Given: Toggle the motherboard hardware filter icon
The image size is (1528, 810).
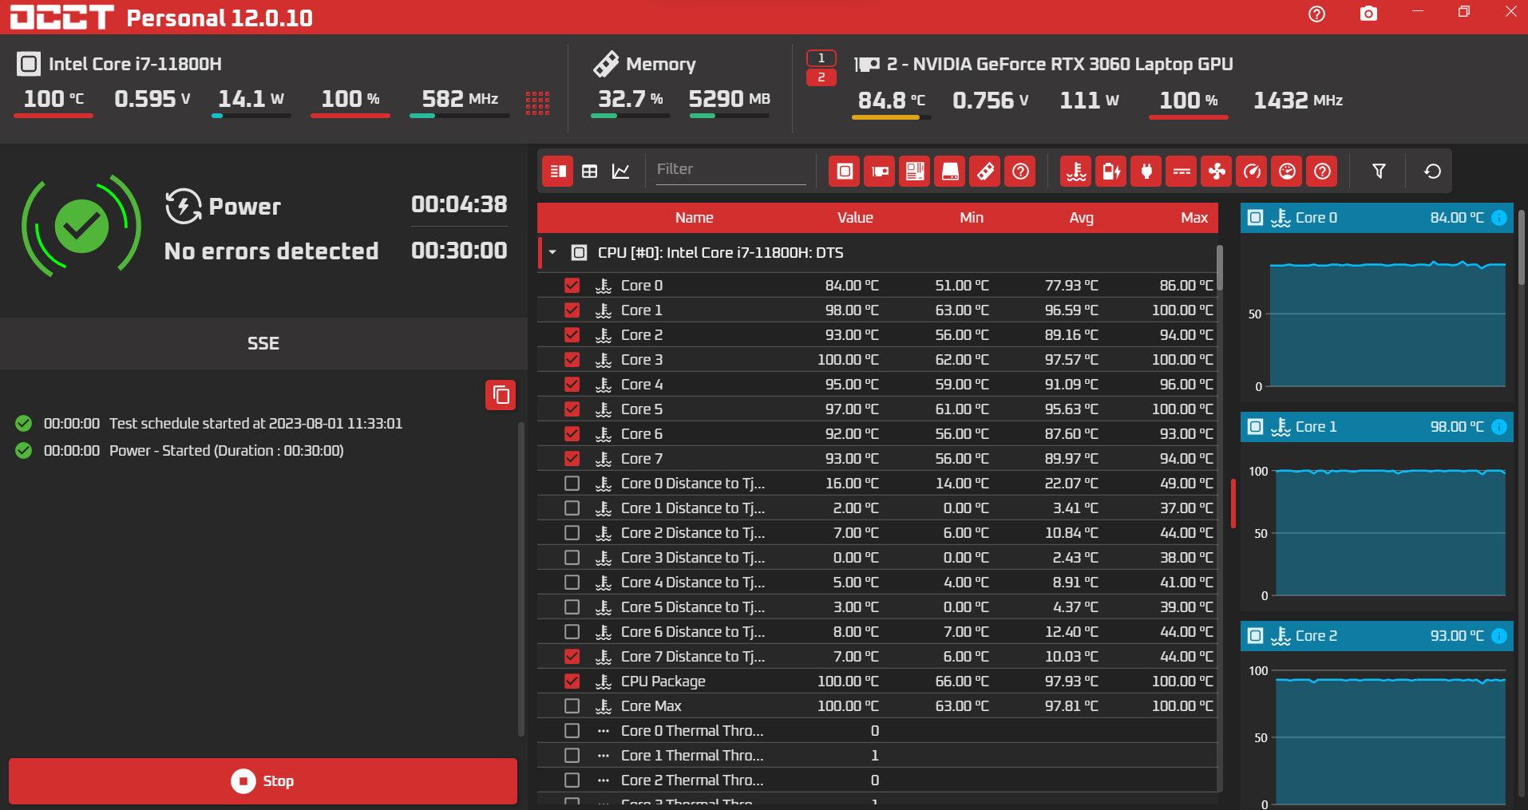Looking at the screenshot, I should point(915,171).
